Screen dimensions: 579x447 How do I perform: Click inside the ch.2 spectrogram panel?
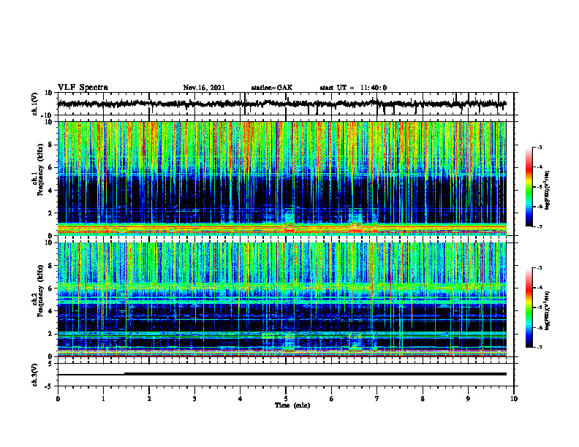281,299
